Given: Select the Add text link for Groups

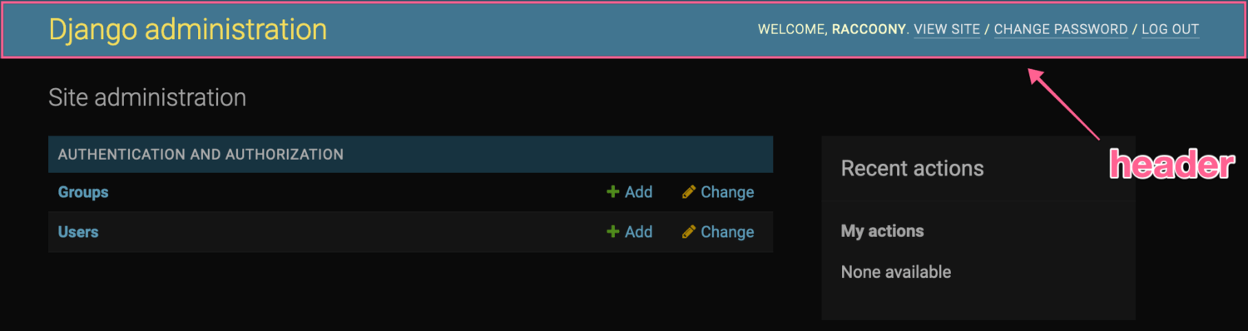Looking at the screenshot, I should 638,192.
